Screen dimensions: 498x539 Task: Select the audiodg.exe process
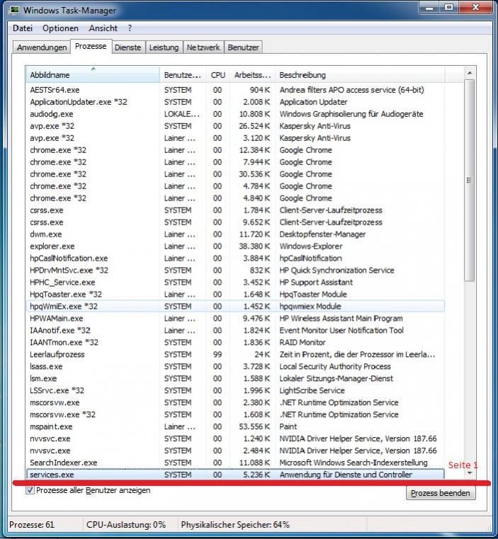pos(235,114)
